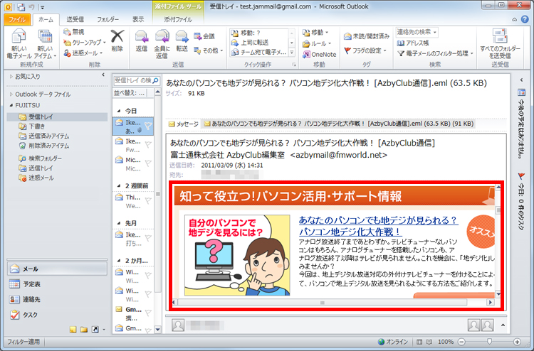Screen dimensions: 534x351
Task: Reply using the 返信 icon
Action: tap(142, 40)
